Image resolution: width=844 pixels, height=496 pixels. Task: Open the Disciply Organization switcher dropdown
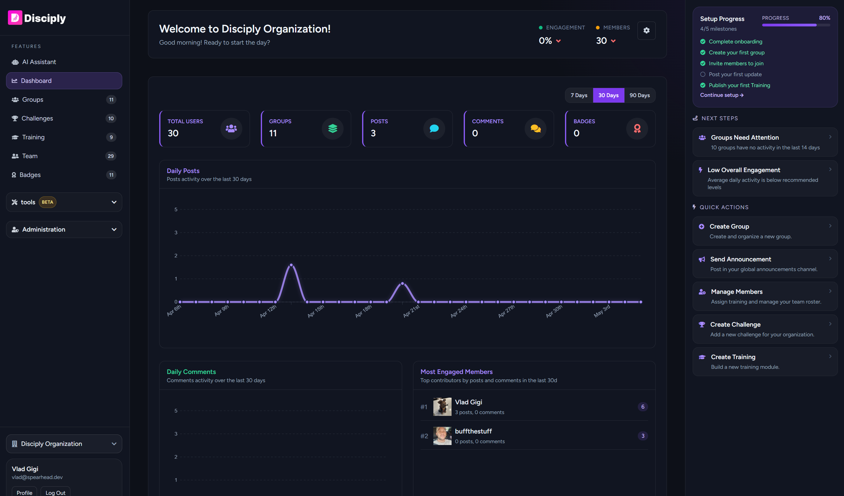pos(64,444)
